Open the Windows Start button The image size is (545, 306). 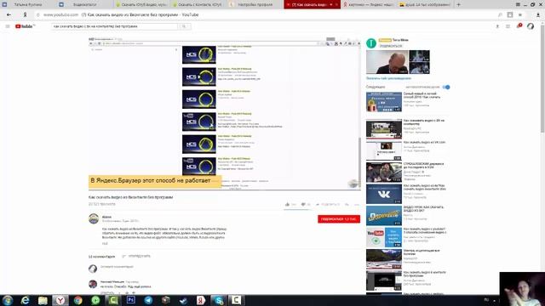[x=8, y=300]
